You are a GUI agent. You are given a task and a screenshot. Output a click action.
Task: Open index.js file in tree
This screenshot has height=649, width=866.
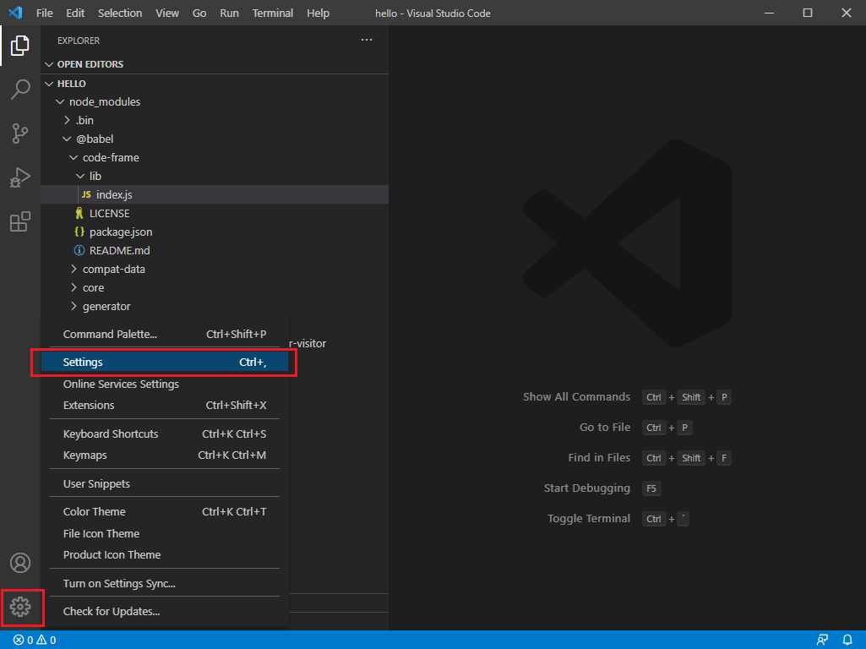(215, 194)
